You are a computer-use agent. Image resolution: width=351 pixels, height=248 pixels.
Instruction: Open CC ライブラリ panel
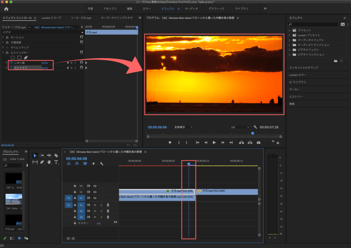(298, 82)
